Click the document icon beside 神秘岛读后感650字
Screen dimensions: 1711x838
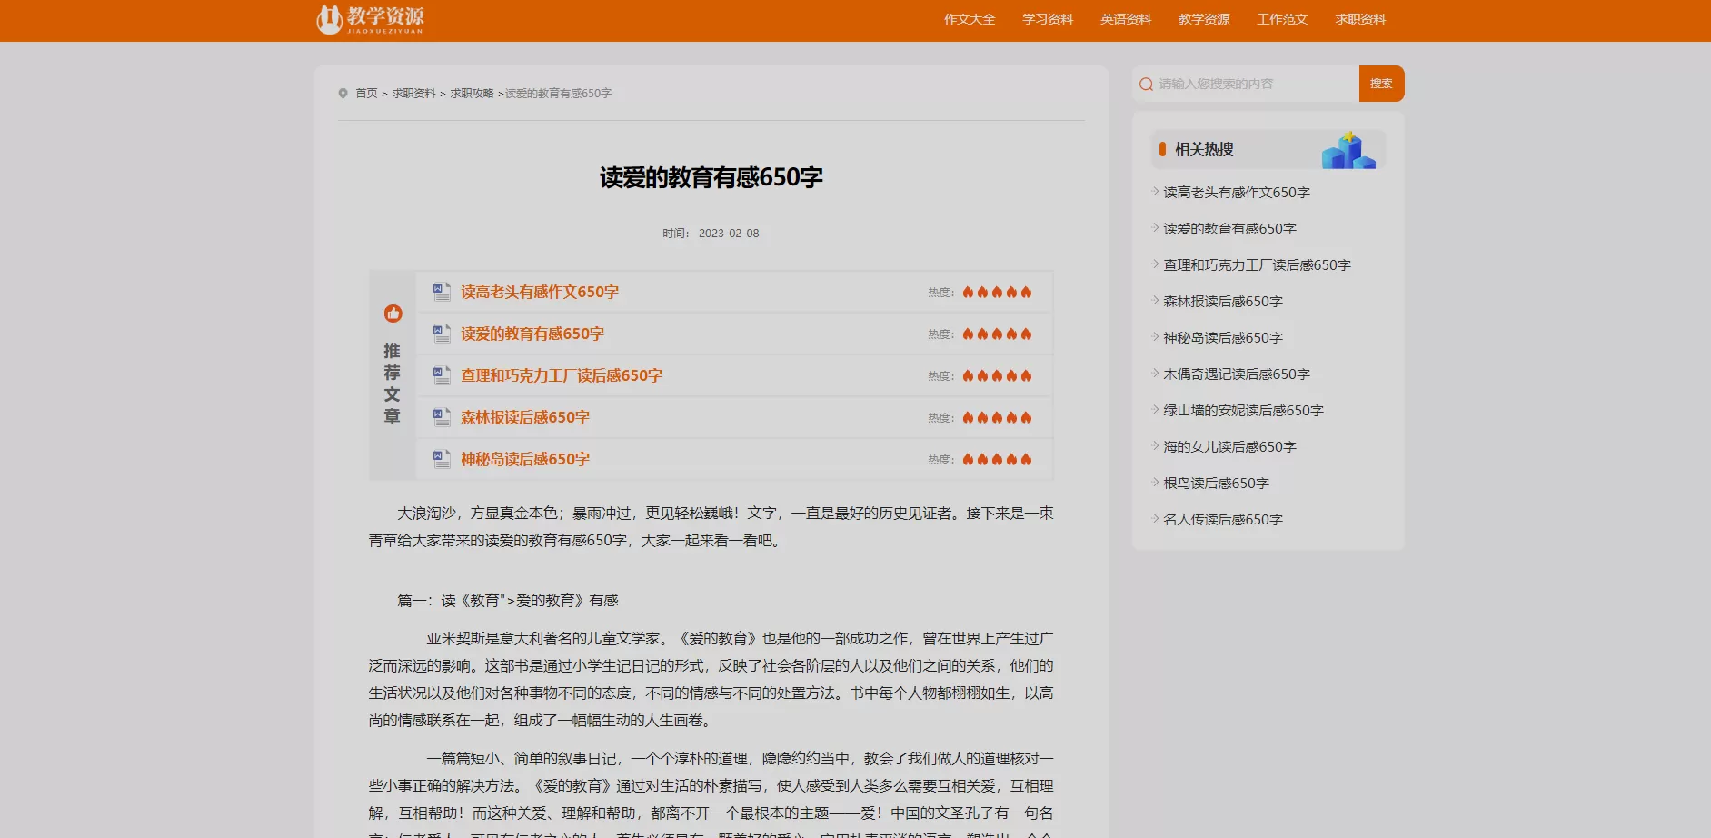(442, 458)
